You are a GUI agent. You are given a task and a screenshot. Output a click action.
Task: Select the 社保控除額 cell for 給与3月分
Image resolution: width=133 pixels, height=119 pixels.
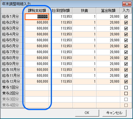(x=61, y=28)
